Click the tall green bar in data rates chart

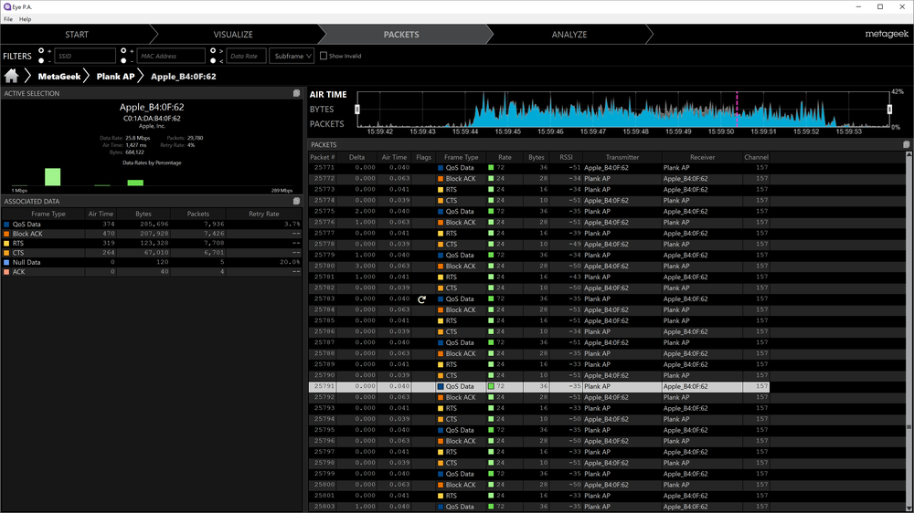click(x=52, y=177)
